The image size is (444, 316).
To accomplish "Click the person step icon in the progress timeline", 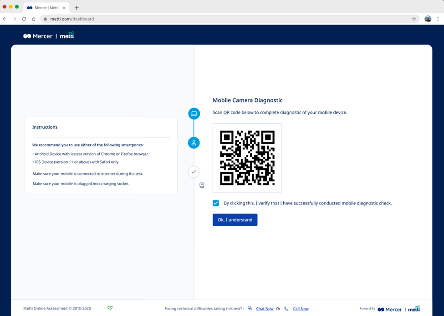I will click(194, 143).
